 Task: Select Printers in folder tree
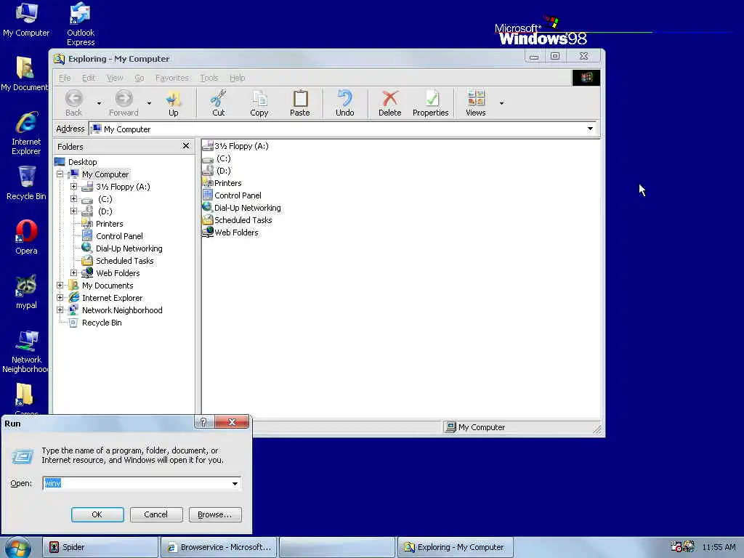tap(109, 224)
